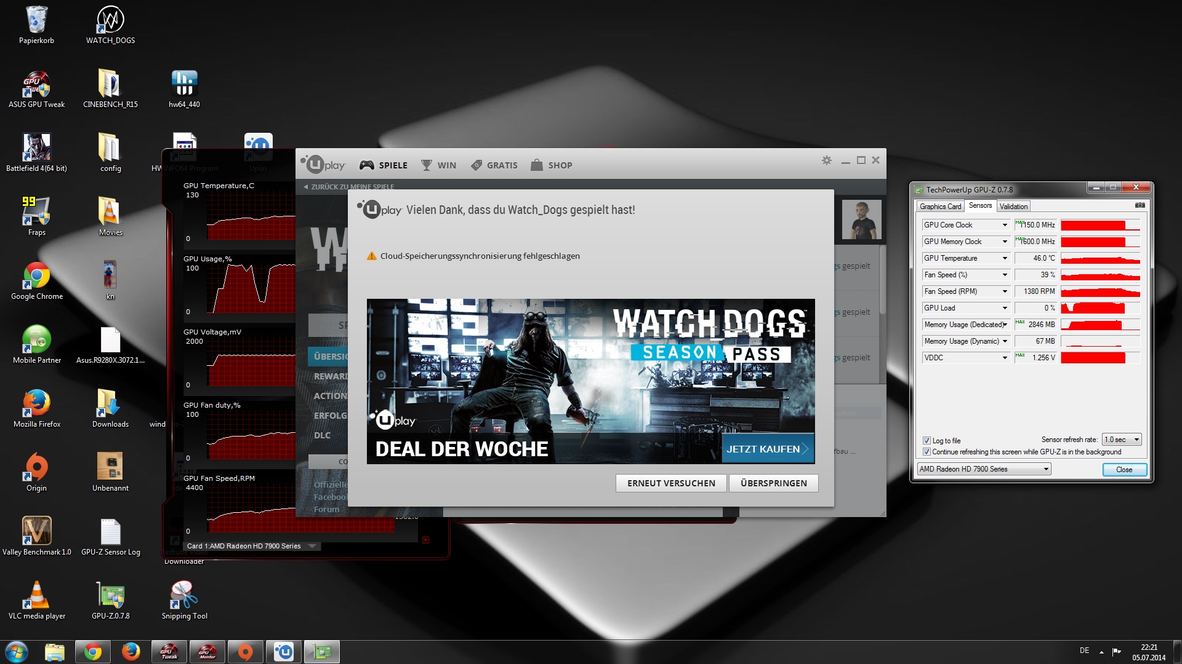Viewport: 1182px width, 664px height.
Task: Click the Uplay settings gear icon
Action: point(826,160)
